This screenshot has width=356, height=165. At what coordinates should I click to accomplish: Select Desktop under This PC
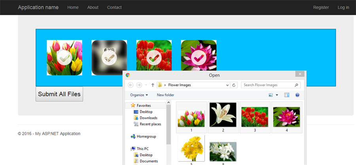pyautogui.click(x=146, y=155)
